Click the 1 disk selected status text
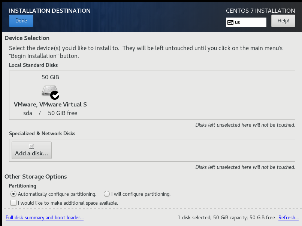This screenshot has width=302, height=226. (x=226, y=217)
